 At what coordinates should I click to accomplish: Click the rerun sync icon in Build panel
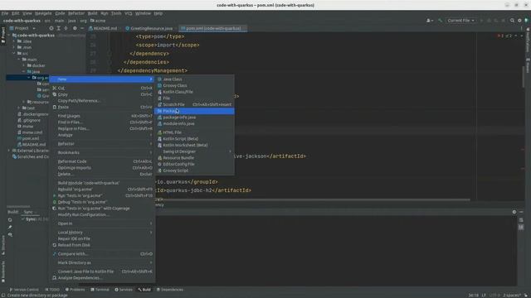(10, 220)
